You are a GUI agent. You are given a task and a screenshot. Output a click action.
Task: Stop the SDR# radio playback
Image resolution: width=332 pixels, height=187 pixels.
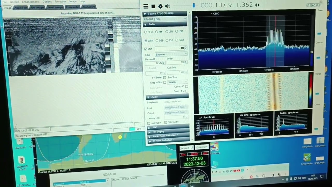tap(153, 6)
